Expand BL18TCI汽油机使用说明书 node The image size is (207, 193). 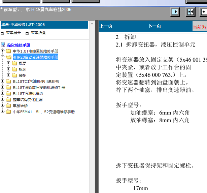pos(2,81)
